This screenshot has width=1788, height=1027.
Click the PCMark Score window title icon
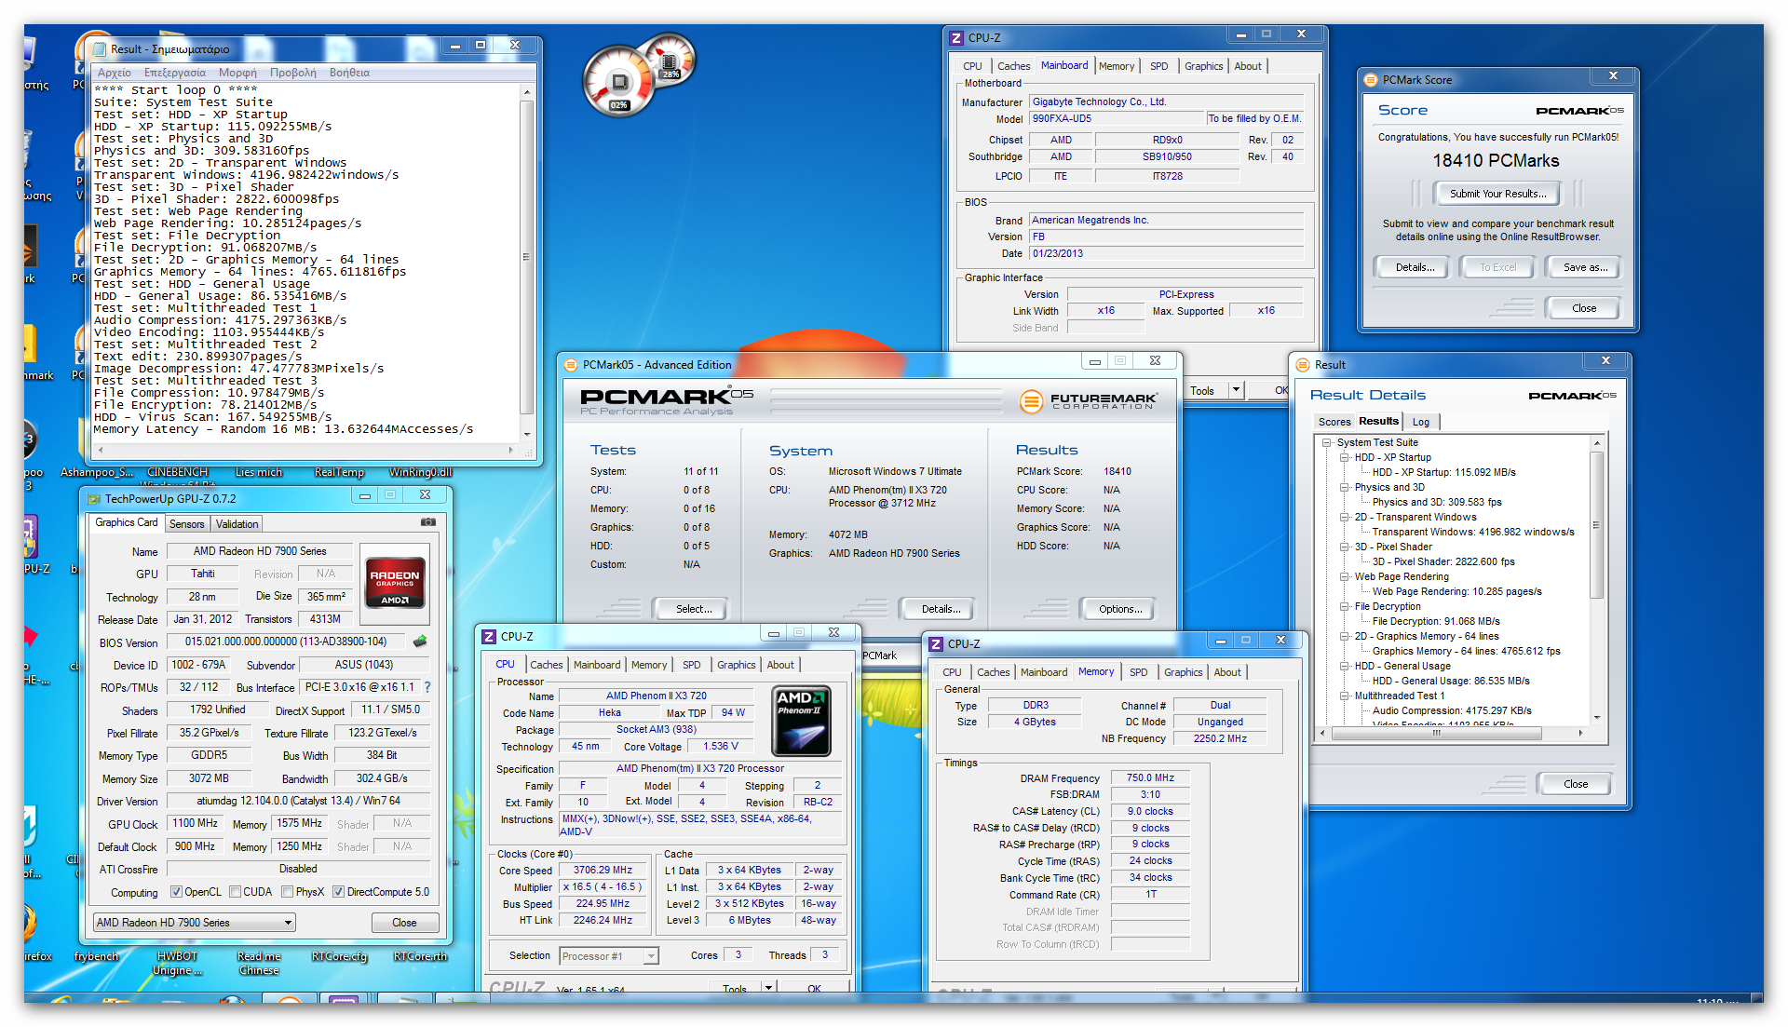click(1371, 80)
